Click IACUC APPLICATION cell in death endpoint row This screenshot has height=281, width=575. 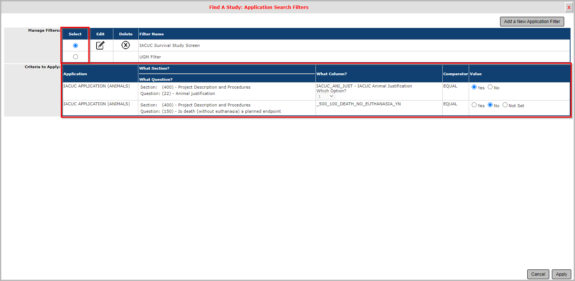tap(97, 104)
